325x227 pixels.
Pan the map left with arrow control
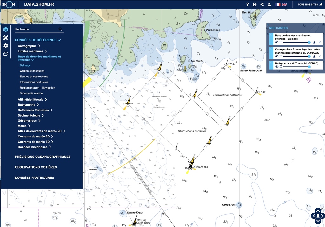[x=314, y=216]
